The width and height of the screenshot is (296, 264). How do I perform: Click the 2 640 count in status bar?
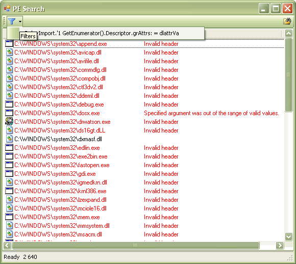[30, 257]
